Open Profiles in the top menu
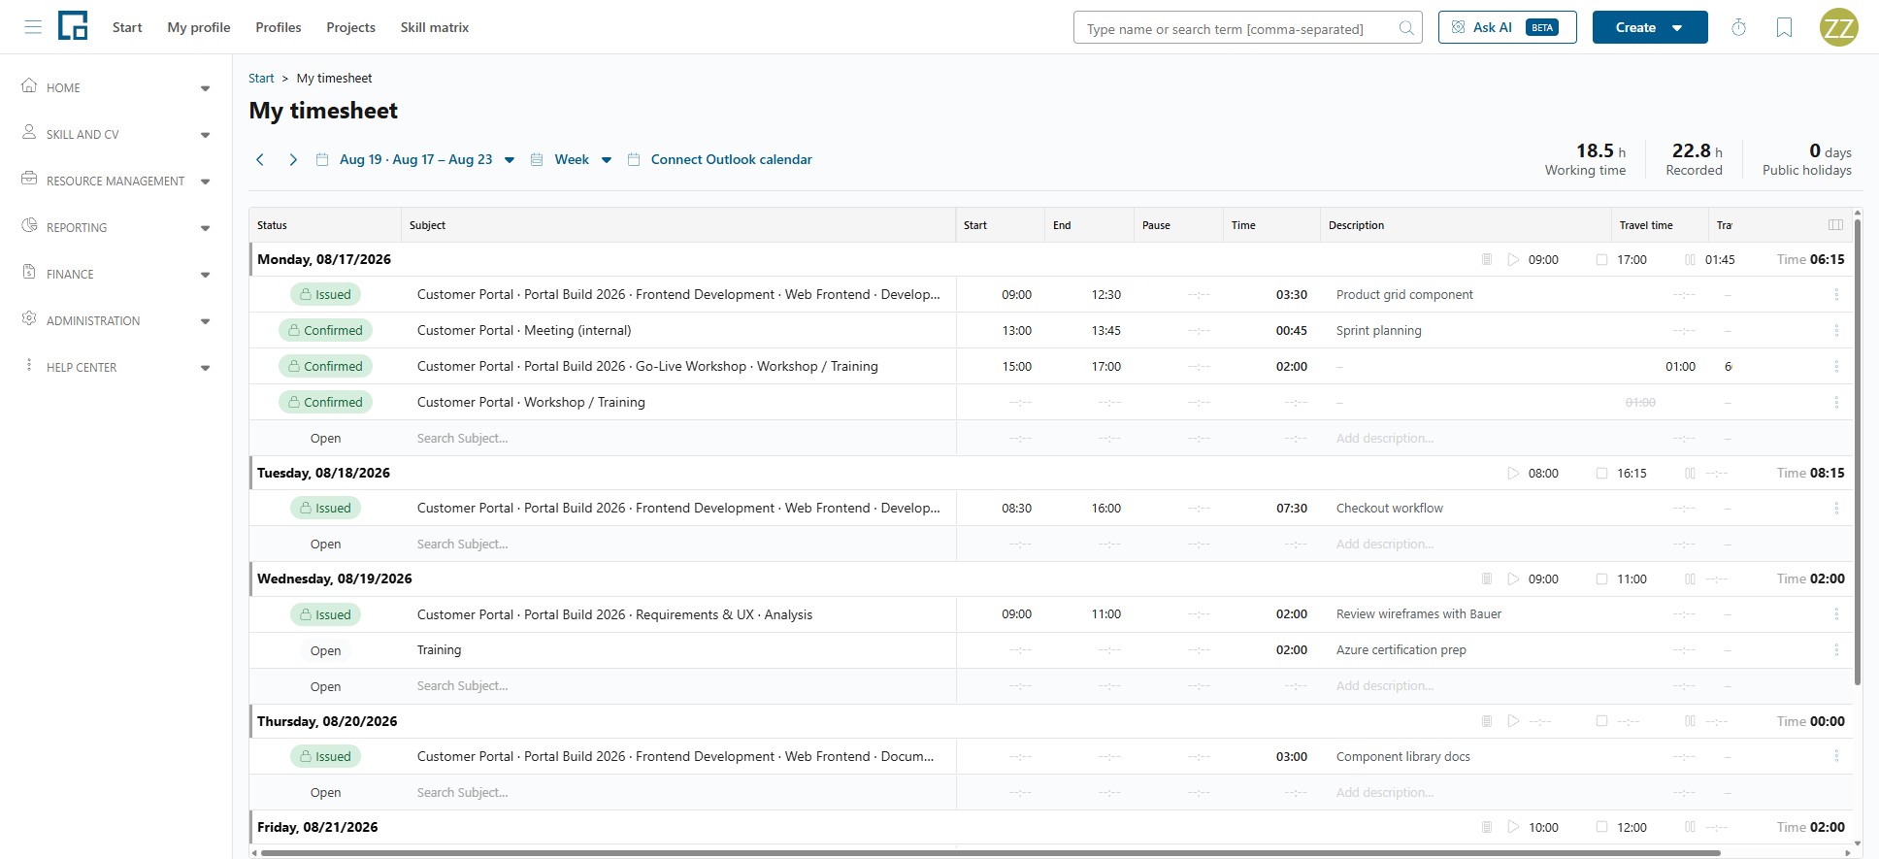1879x859 pixels. pos(279,27)
